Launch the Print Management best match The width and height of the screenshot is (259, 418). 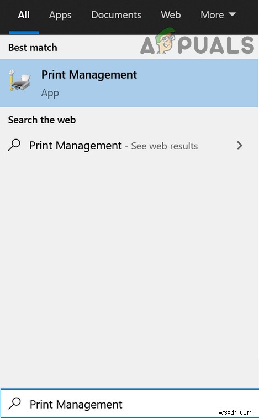pos(129,83)
